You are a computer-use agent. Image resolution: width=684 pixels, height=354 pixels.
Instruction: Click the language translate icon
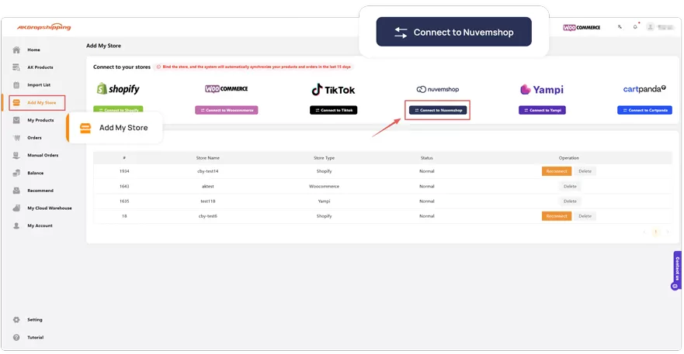point(620,26)
